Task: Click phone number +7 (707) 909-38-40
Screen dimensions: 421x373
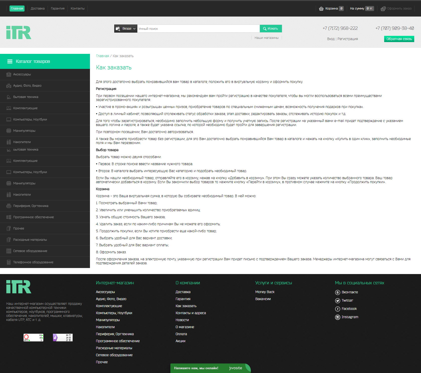Action: click(x=395, y=28)
